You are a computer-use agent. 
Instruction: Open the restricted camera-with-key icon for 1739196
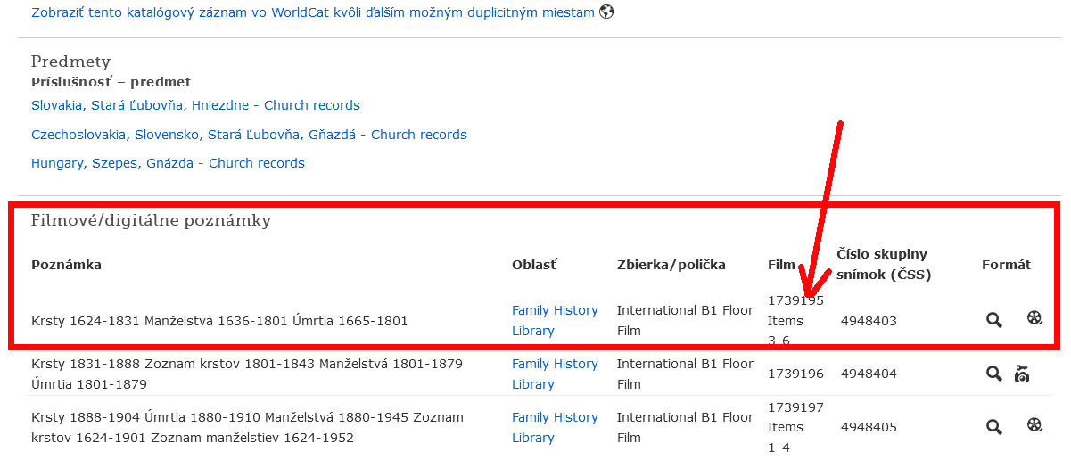coord(1022,374)
